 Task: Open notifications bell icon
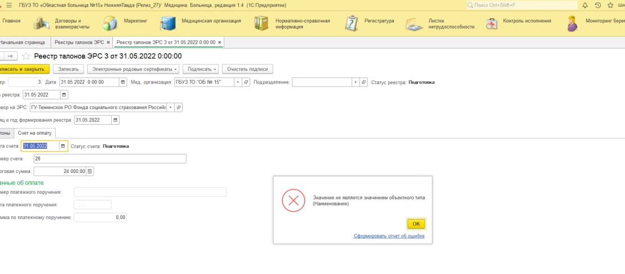[585, 5]
